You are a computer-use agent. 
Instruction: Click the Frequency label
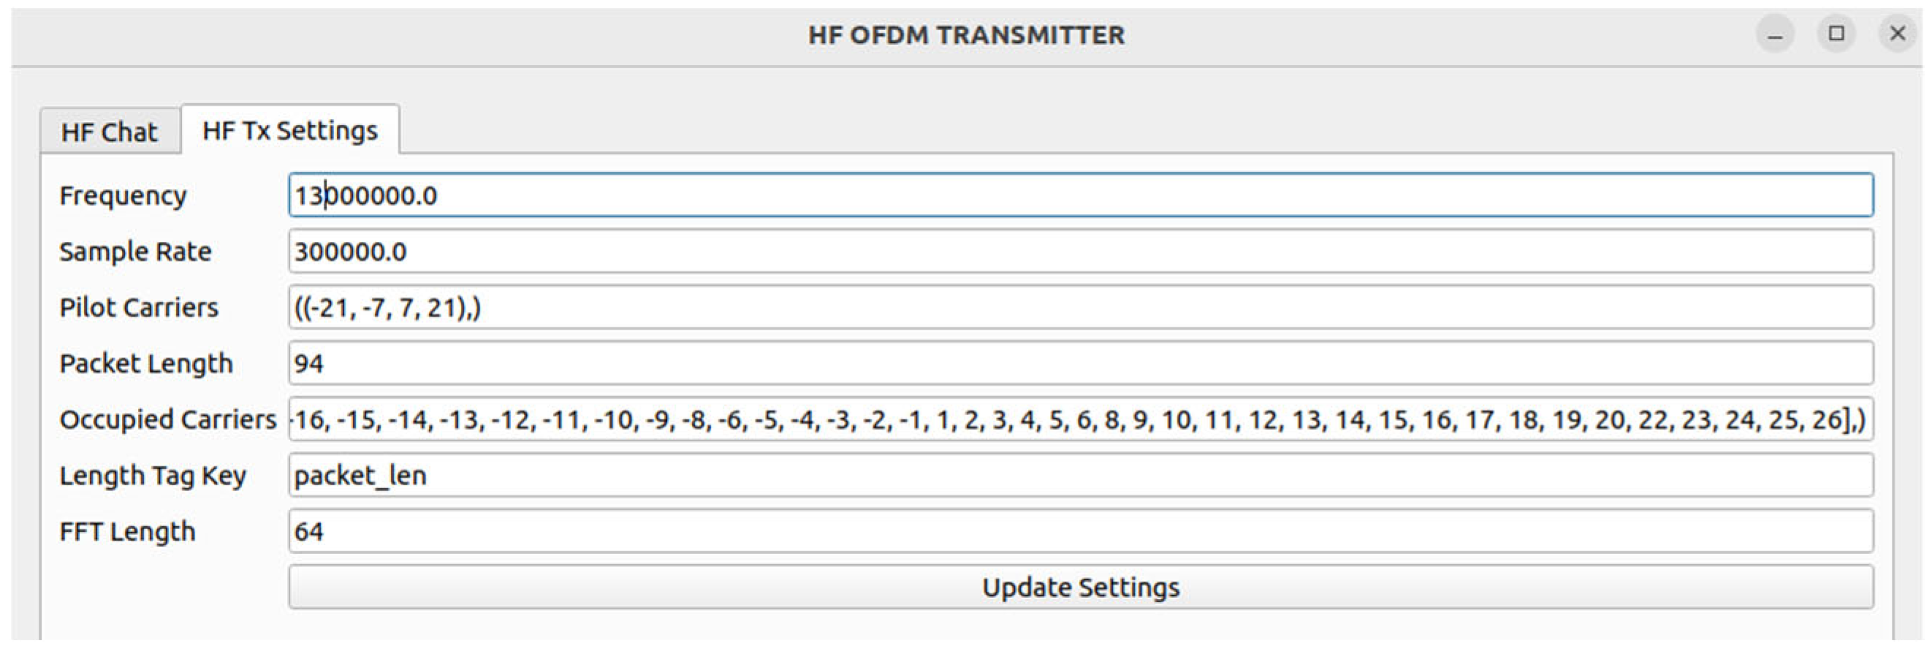pyautogui.click(x=123, y=196)
